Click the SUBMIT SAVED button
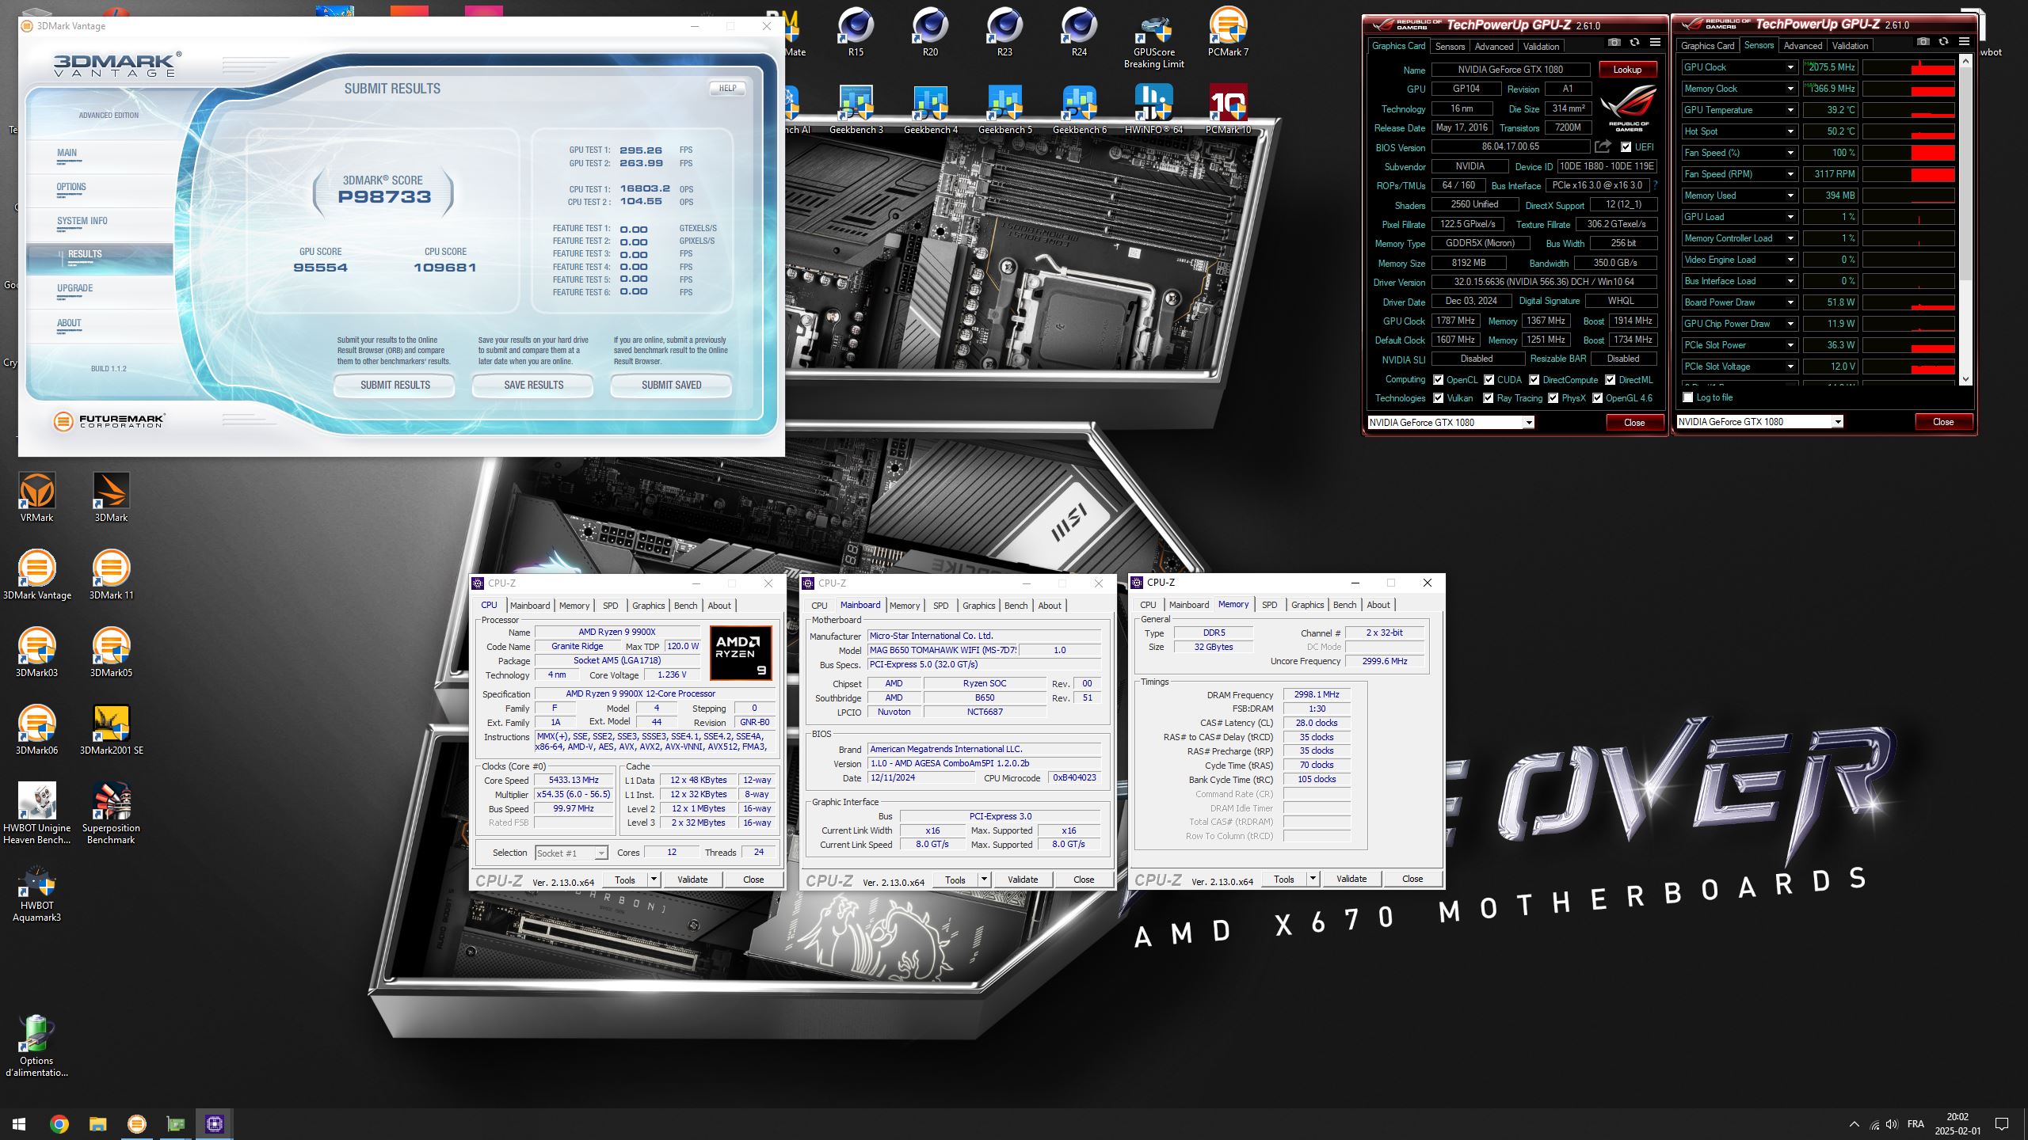Screen dimensions: 2028x1140 point(671,386)
